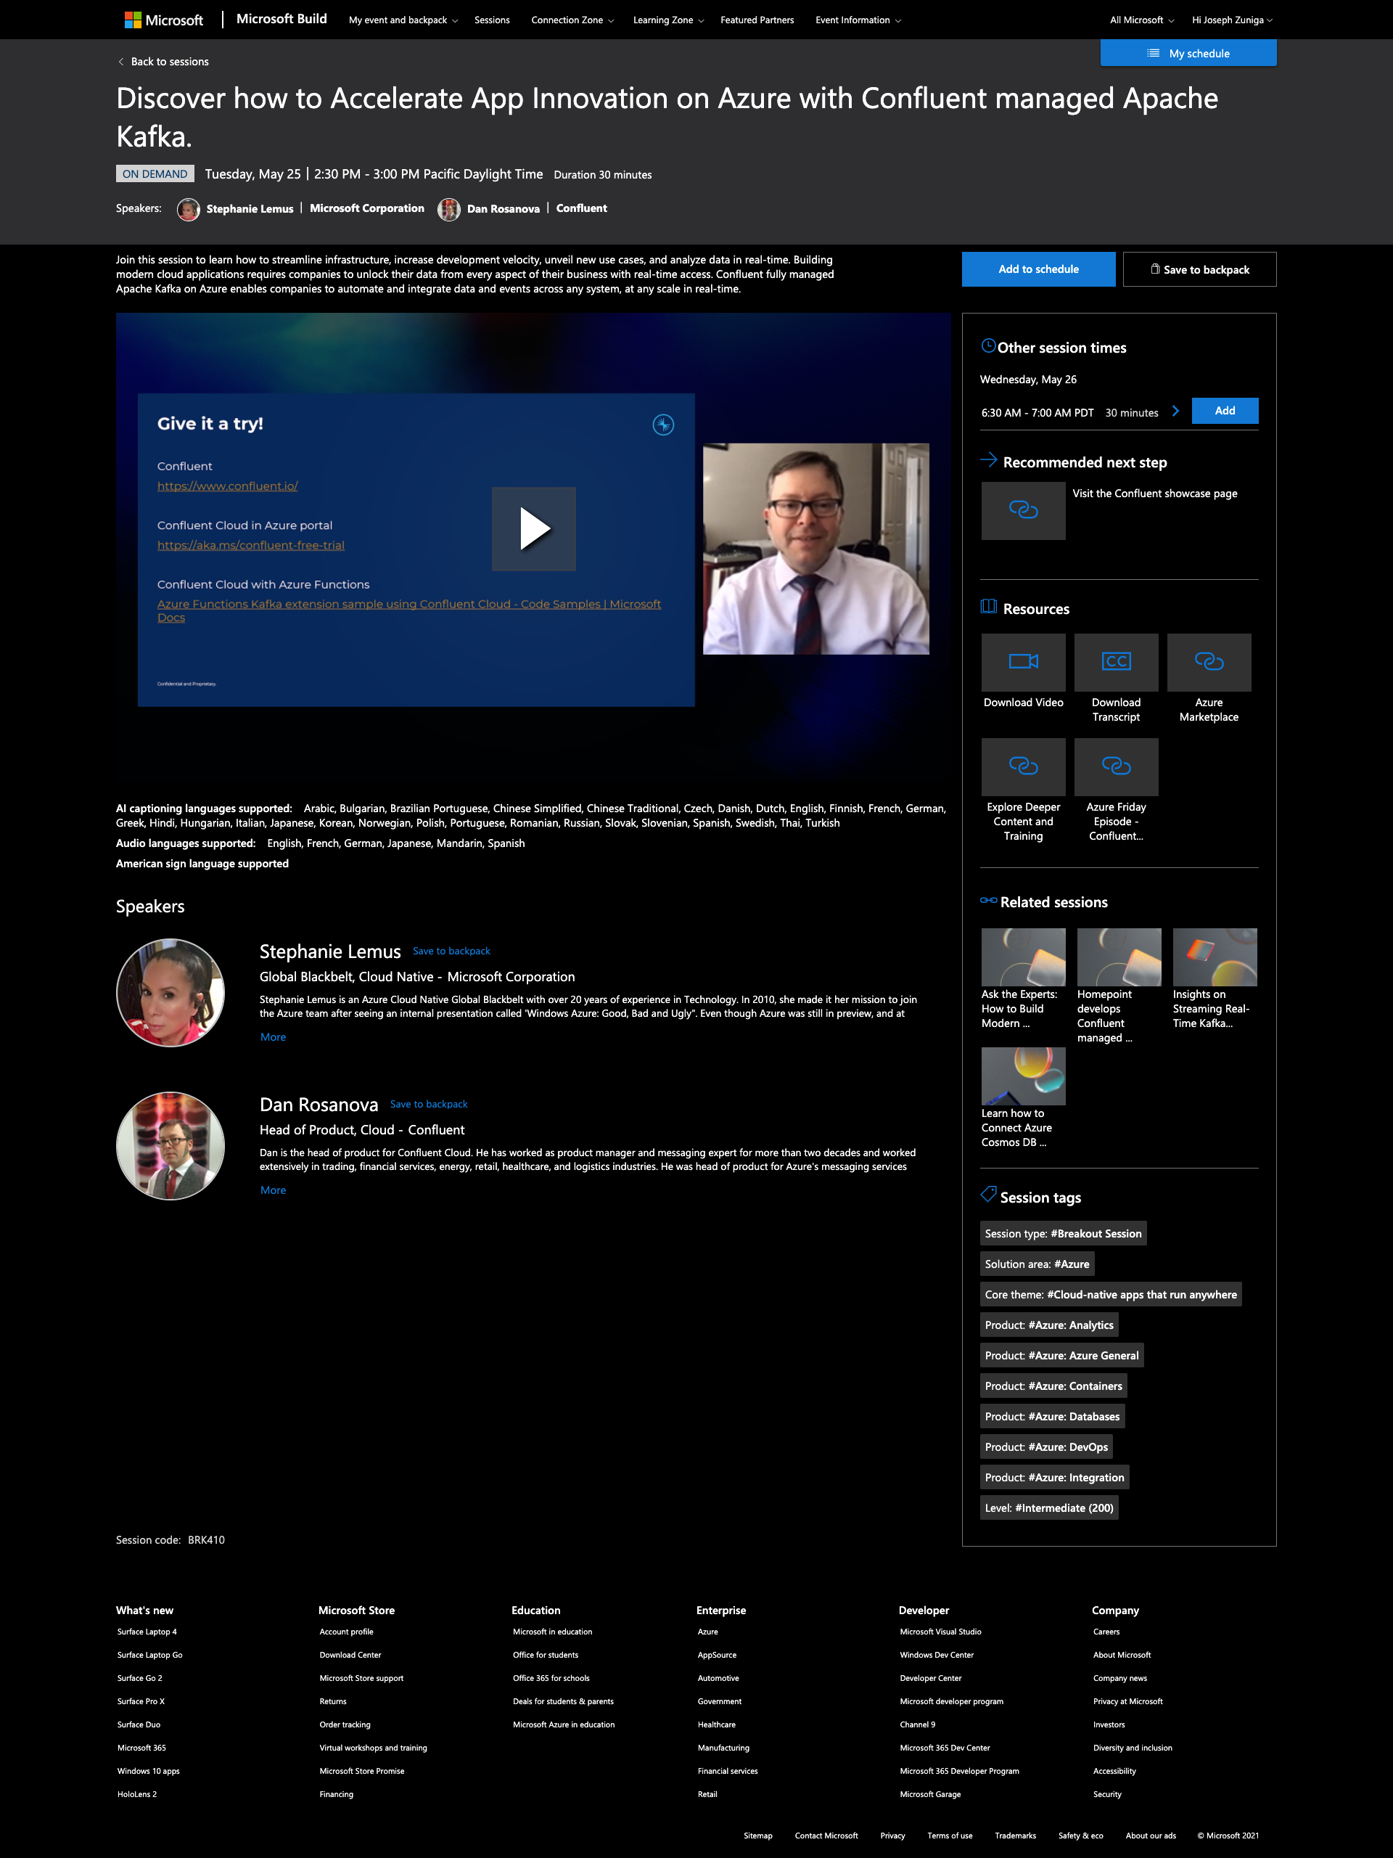The width and height of the screenshot is (1393, 1858).
Task: Click Add to schedule button
Action: 1039,270
